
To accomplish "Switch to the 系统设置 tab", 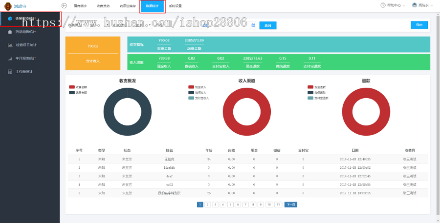I will tap(175, 6).
